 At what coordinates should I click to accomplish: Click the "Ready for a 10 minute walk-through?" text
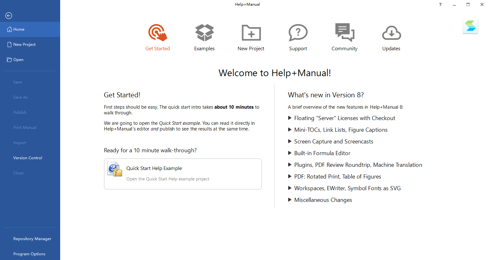tap(150, 150)
